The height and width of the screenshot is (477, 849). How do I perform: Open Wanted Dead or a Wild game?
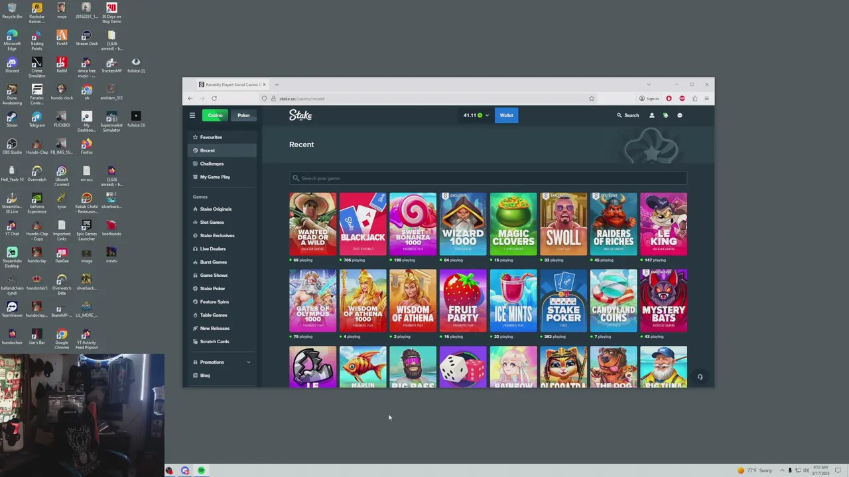coord(312,224)
